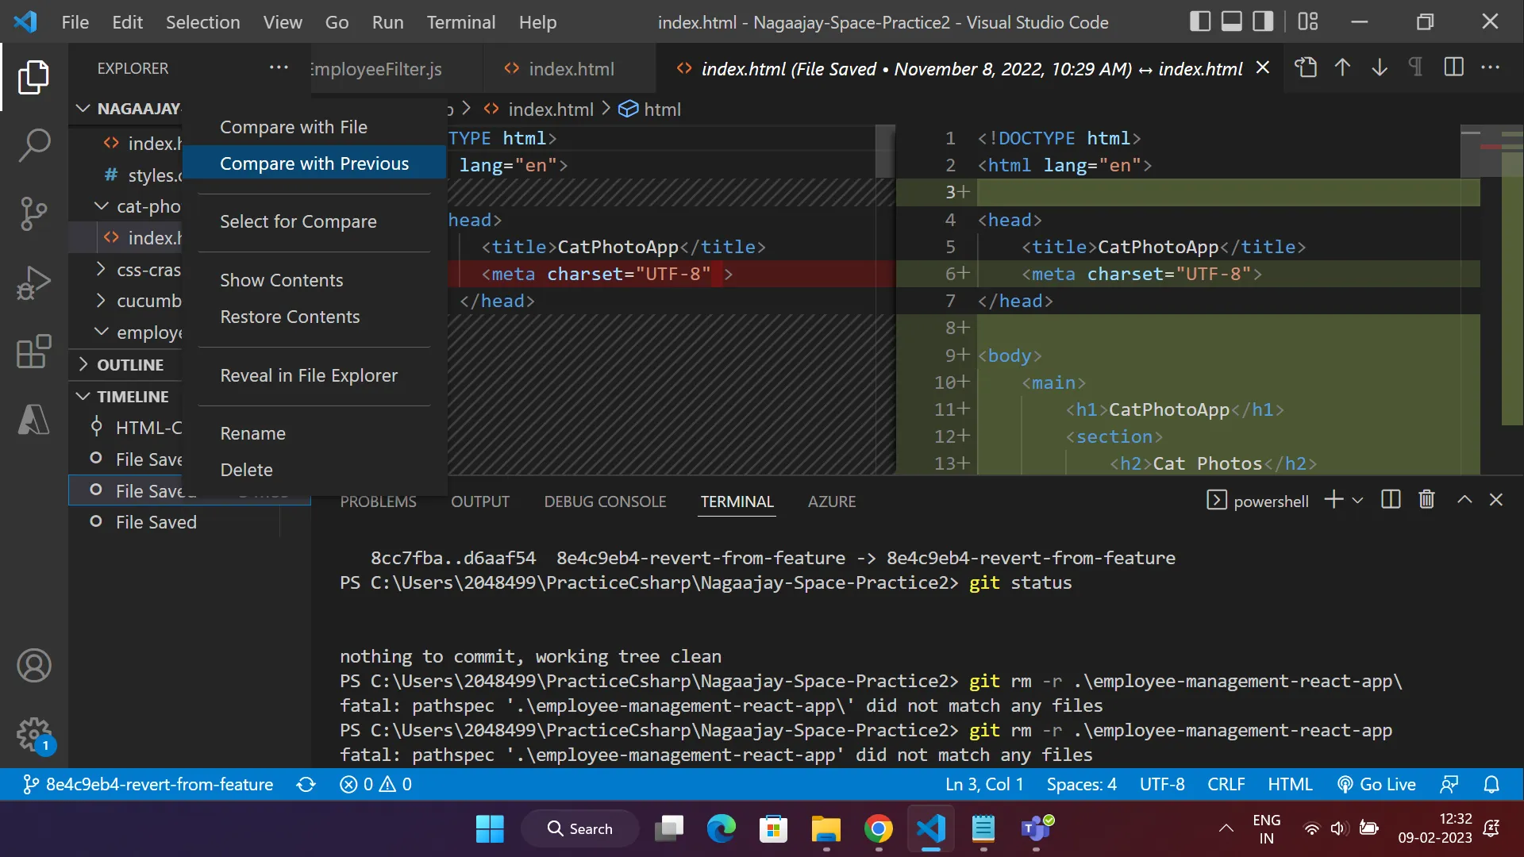
Task: Open Windows taskbar Search box
Action: tap(580, 828)
